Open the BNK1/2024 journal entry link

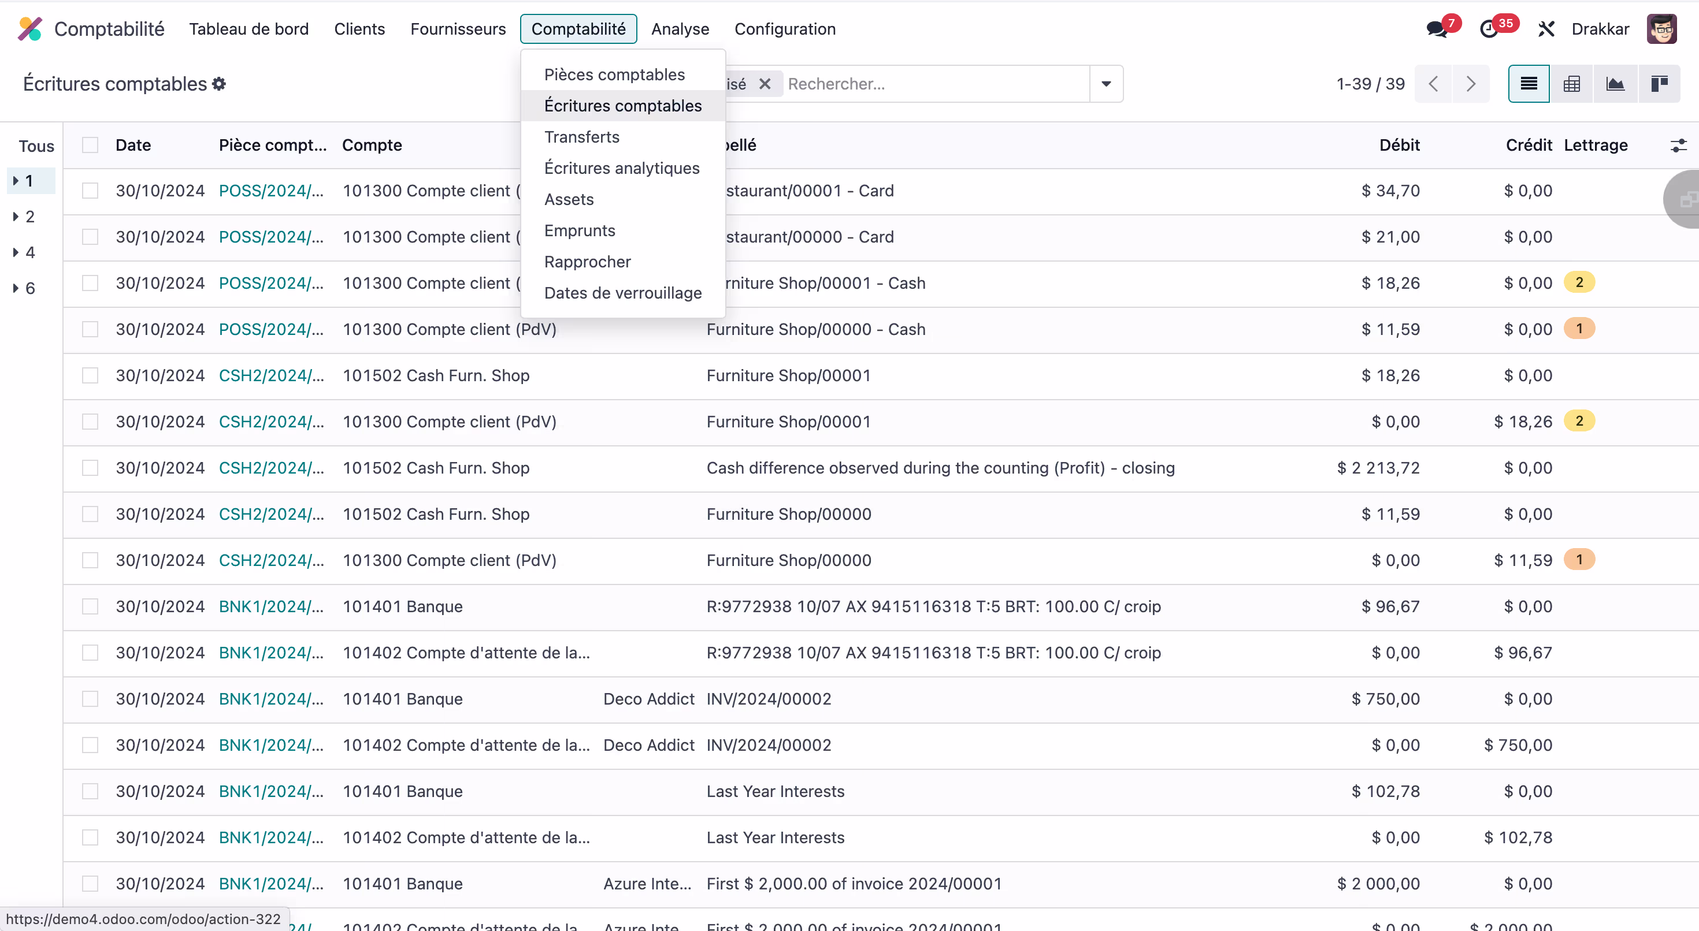coord(270,606)
